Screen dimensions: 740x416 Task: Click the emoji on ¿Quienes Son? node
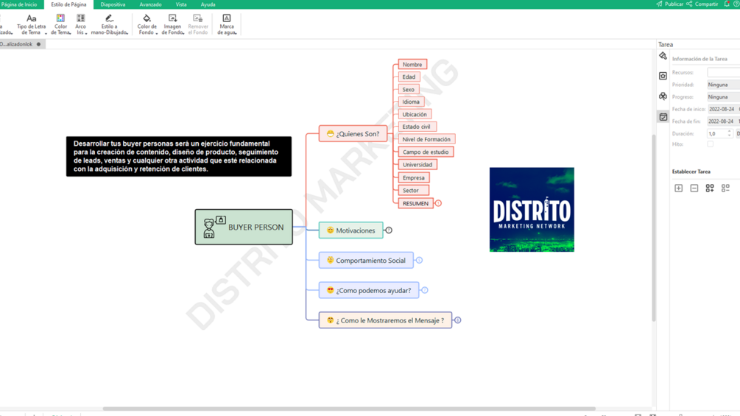[x=331, y=133]
